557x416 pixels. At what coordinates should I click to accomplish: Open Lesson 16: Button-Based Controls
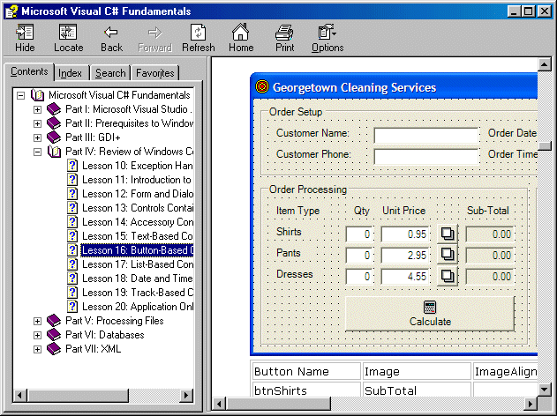pos(138,250)
